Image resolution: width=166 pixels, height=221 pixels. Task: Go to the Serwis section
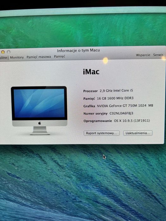pos(158,55)
